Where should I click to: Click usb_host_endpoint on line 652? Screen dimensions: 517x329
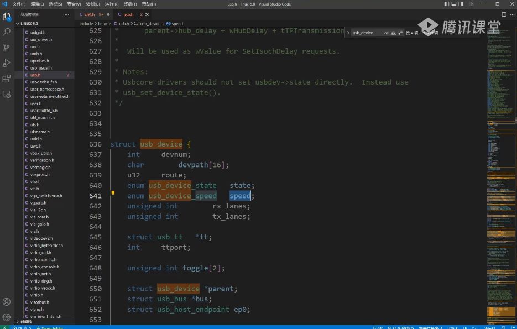193,310
